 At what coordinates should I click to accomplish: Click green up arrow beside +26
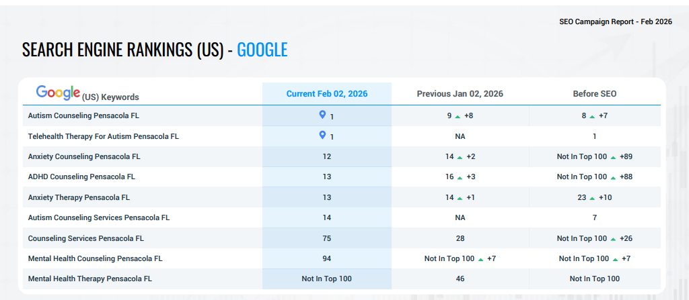[x=613, y=239]
